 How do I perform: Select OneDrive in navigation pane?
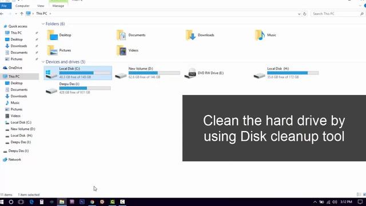[15, 68]
